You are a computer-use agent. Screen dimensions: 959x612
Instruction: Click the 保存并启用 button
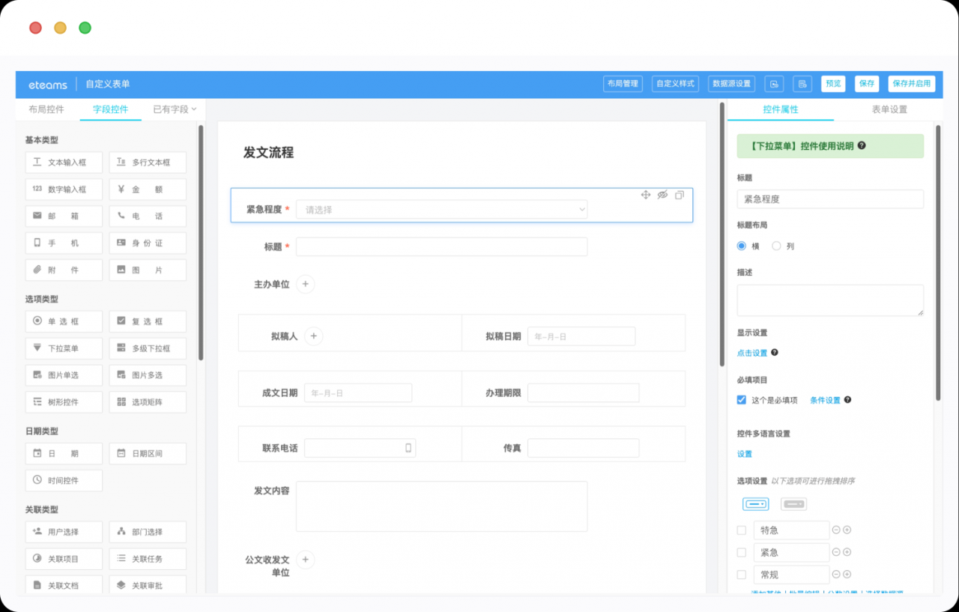click(x=911, y=84)
